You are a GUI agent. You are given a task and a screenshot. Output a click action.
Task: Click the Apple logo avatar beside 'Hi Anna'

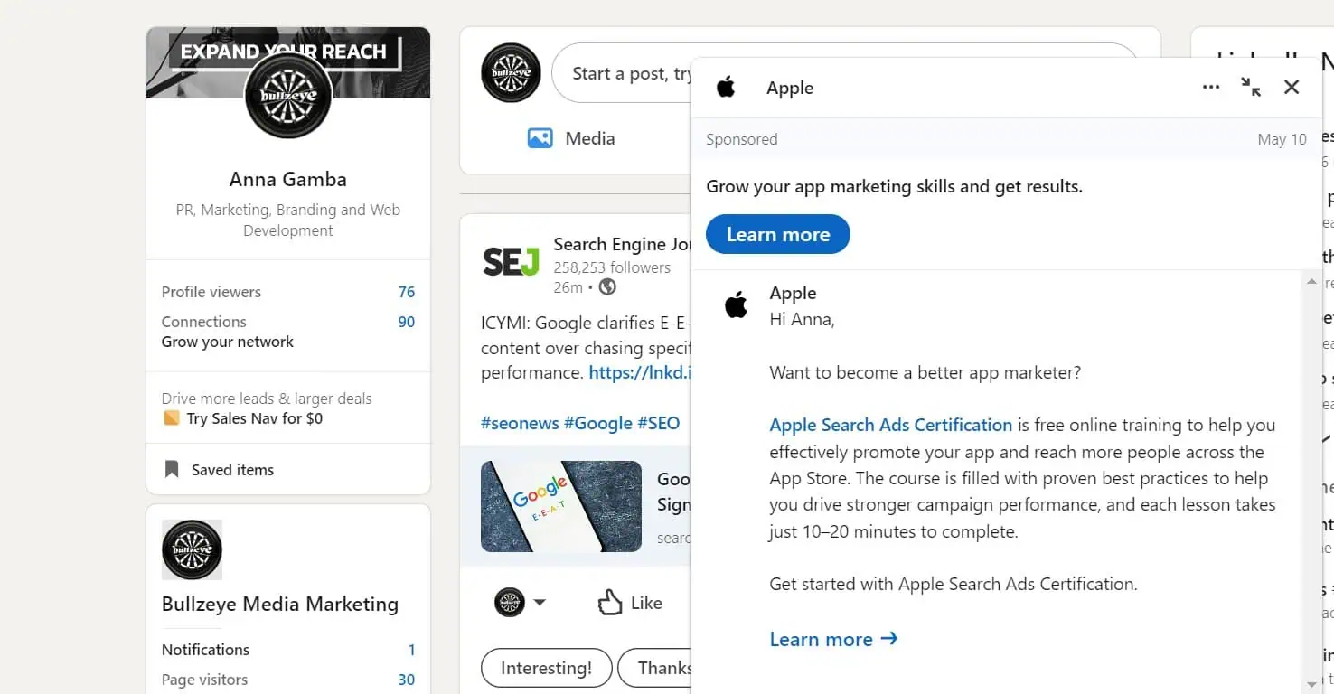pos(737,305)
